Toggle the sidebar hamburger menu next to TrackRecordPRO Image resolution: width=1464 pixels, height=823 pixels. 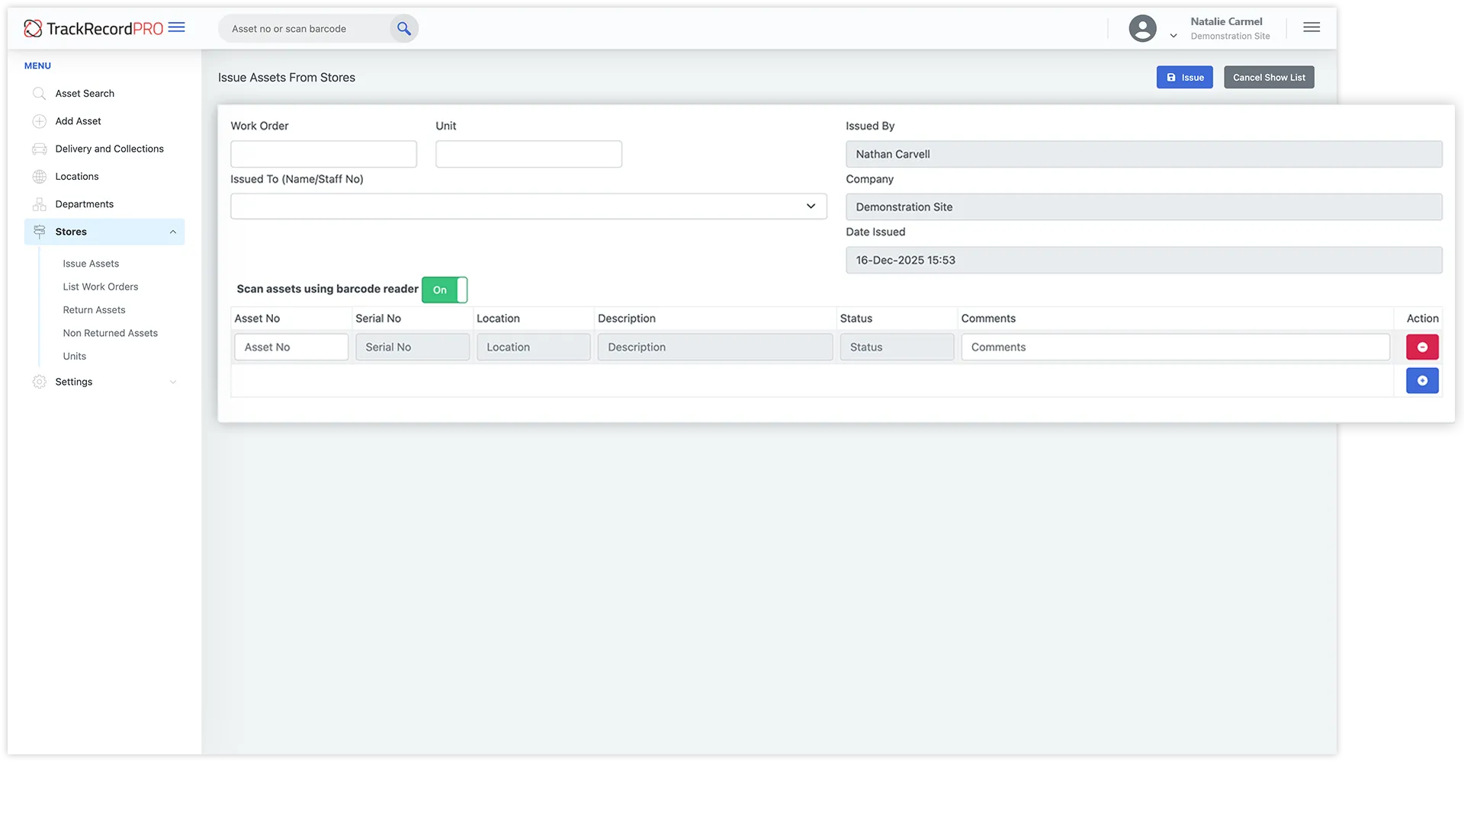(x=177, y=27)
